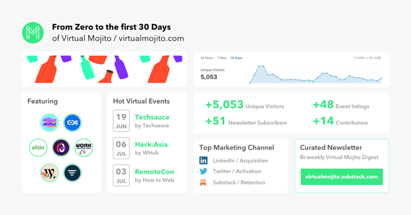The height and width of the screenshot is (215, 411).
Task: Switch to the 24 Hours tab
Action: coord(207,58)
